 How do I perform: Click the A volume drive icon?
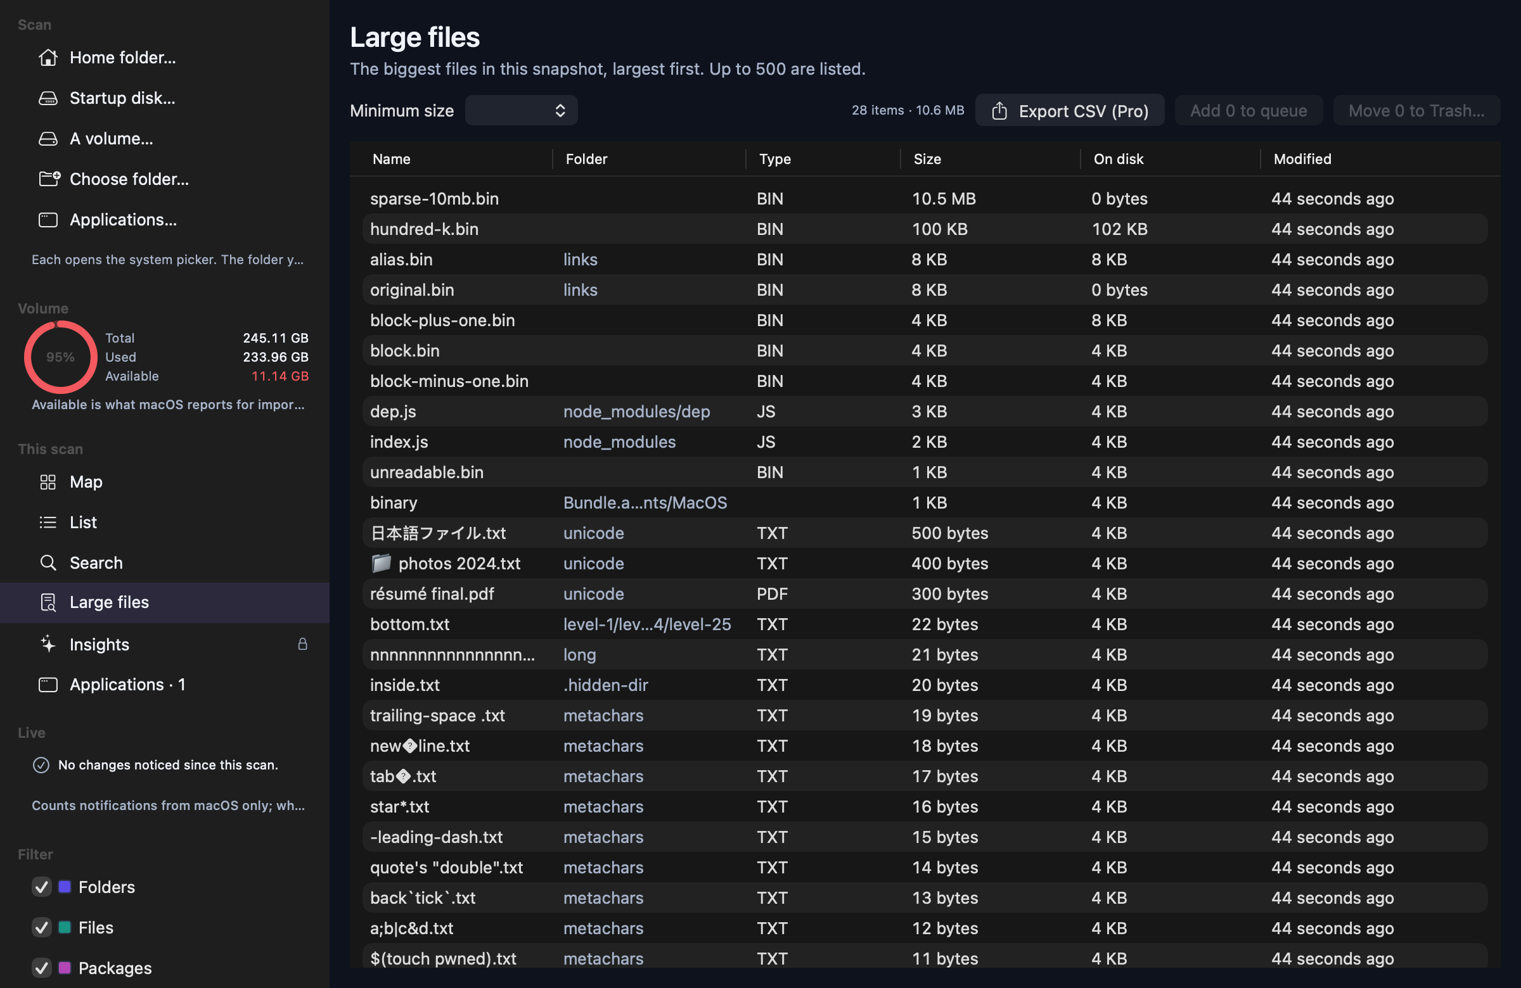tap(48, 139)
